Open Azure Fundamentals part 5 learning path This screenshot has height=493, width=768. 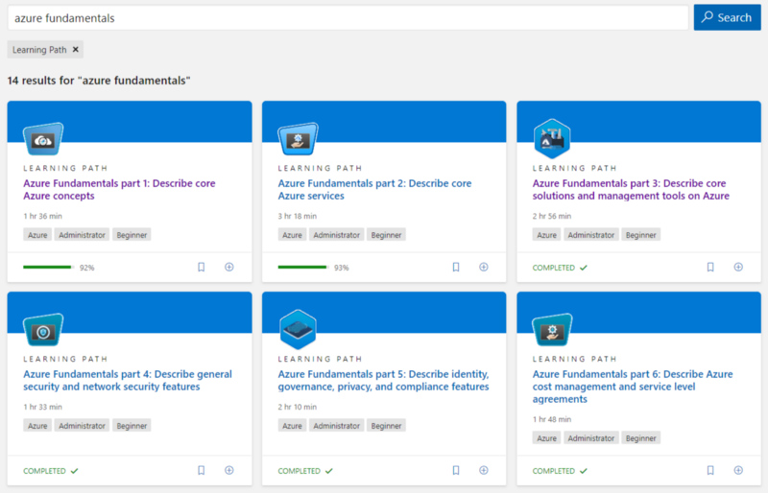tap(383, 381)
